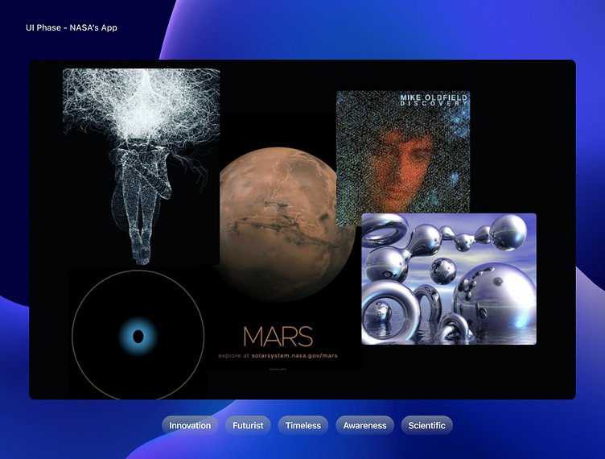Open the white particle figure artwork

click(x=142, y=167)
